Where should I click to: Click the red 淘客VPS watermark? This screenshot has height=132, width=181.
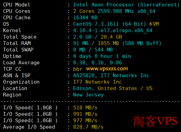coord(155,121)
